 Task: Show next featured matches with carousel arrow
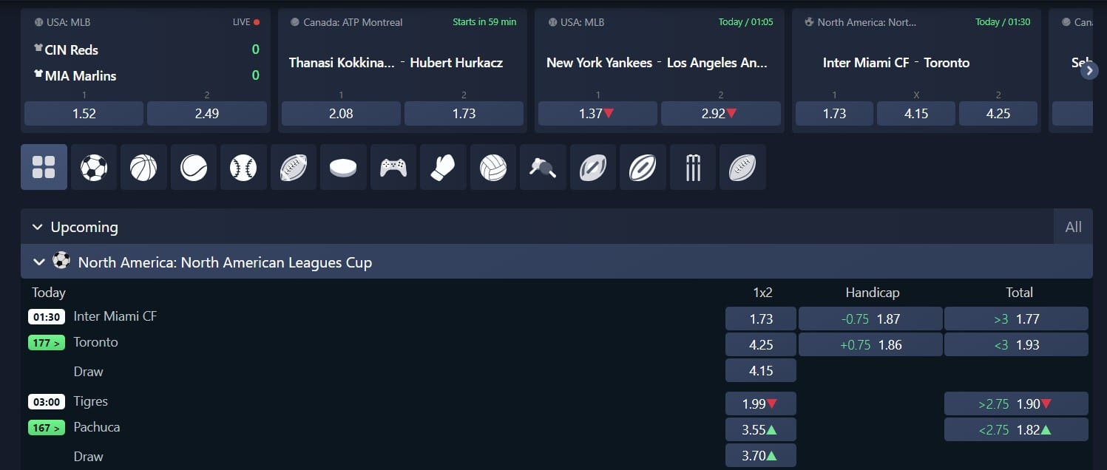[1089, 70]
